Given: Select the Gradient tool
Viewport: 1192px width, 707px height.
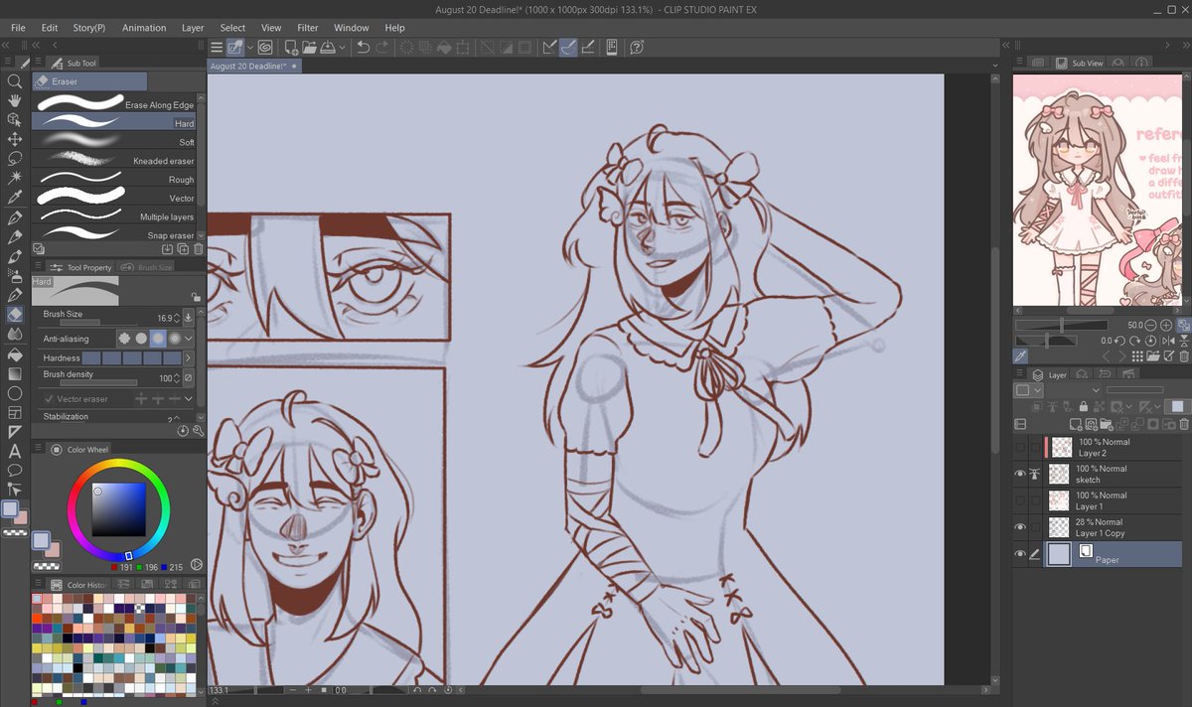Looking at the screenshot, I should click(15, 374).
